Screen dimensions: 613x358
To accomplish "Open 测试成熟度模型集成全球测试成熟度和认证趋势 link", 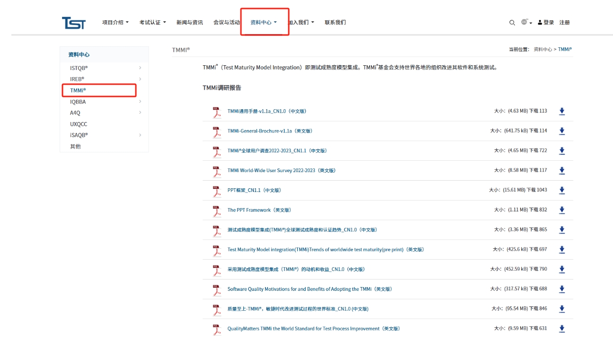I will [302, 230].
